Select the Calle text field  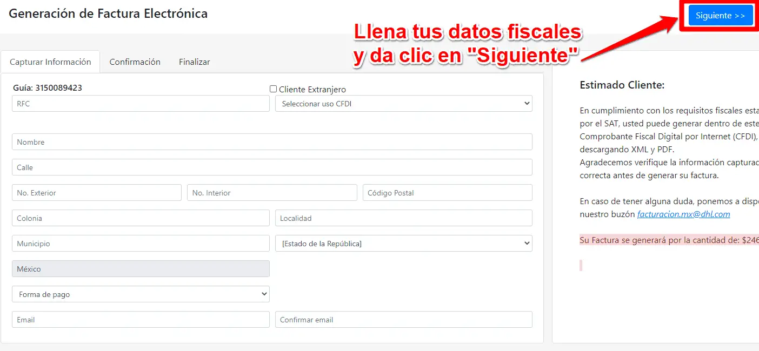[272, 167]
